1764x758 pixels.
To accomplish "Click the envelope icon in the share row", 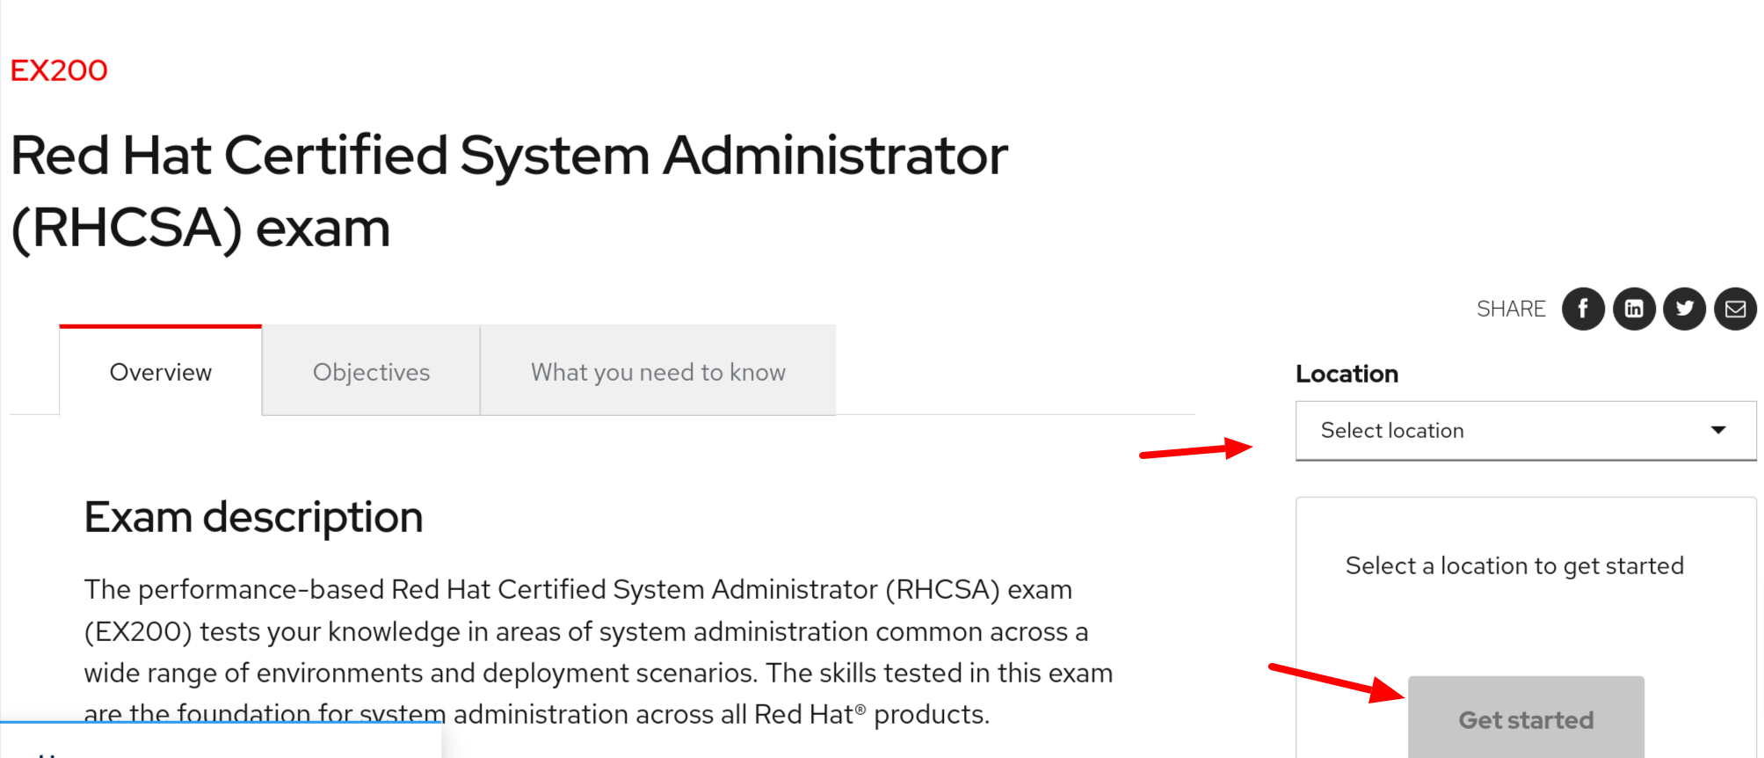I will coord(1734,309).
